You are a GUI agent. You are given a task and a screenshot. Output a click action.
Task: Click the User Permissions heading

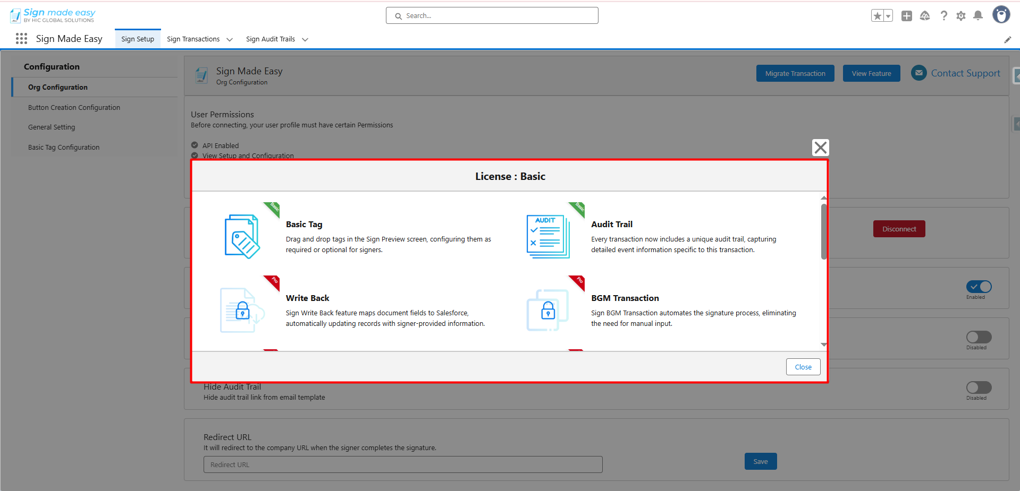pos(222,114)
